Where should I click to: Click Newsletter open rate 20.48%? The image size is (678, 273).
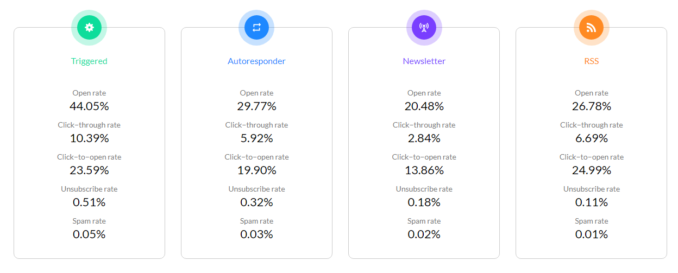pos(424,106)
